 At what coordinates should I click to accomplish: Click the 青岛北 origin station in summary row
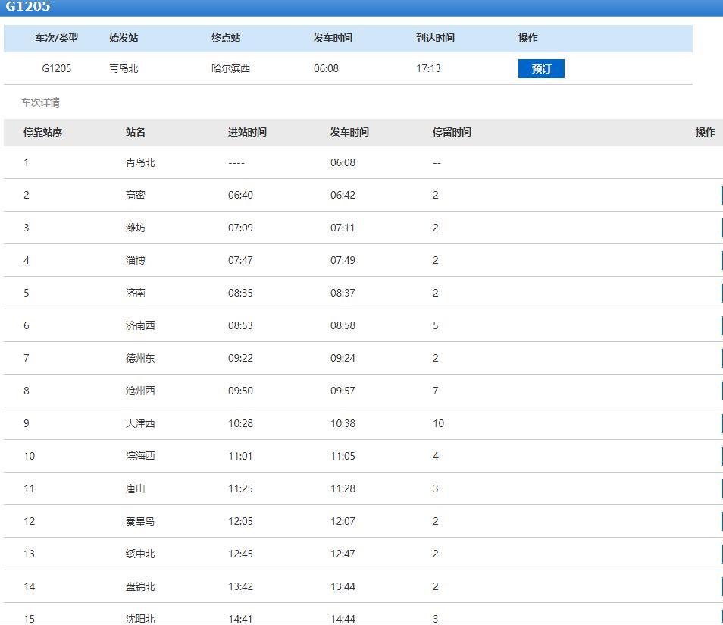(124, 68)
